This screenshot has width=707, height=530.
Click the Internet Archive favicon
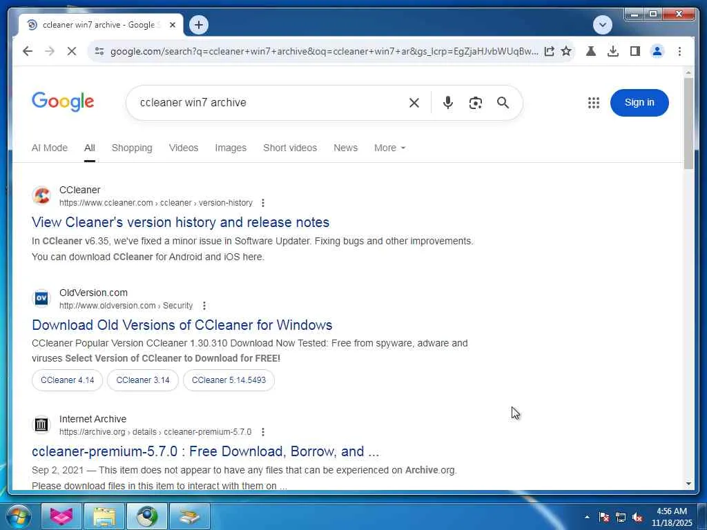click(41, 424)
